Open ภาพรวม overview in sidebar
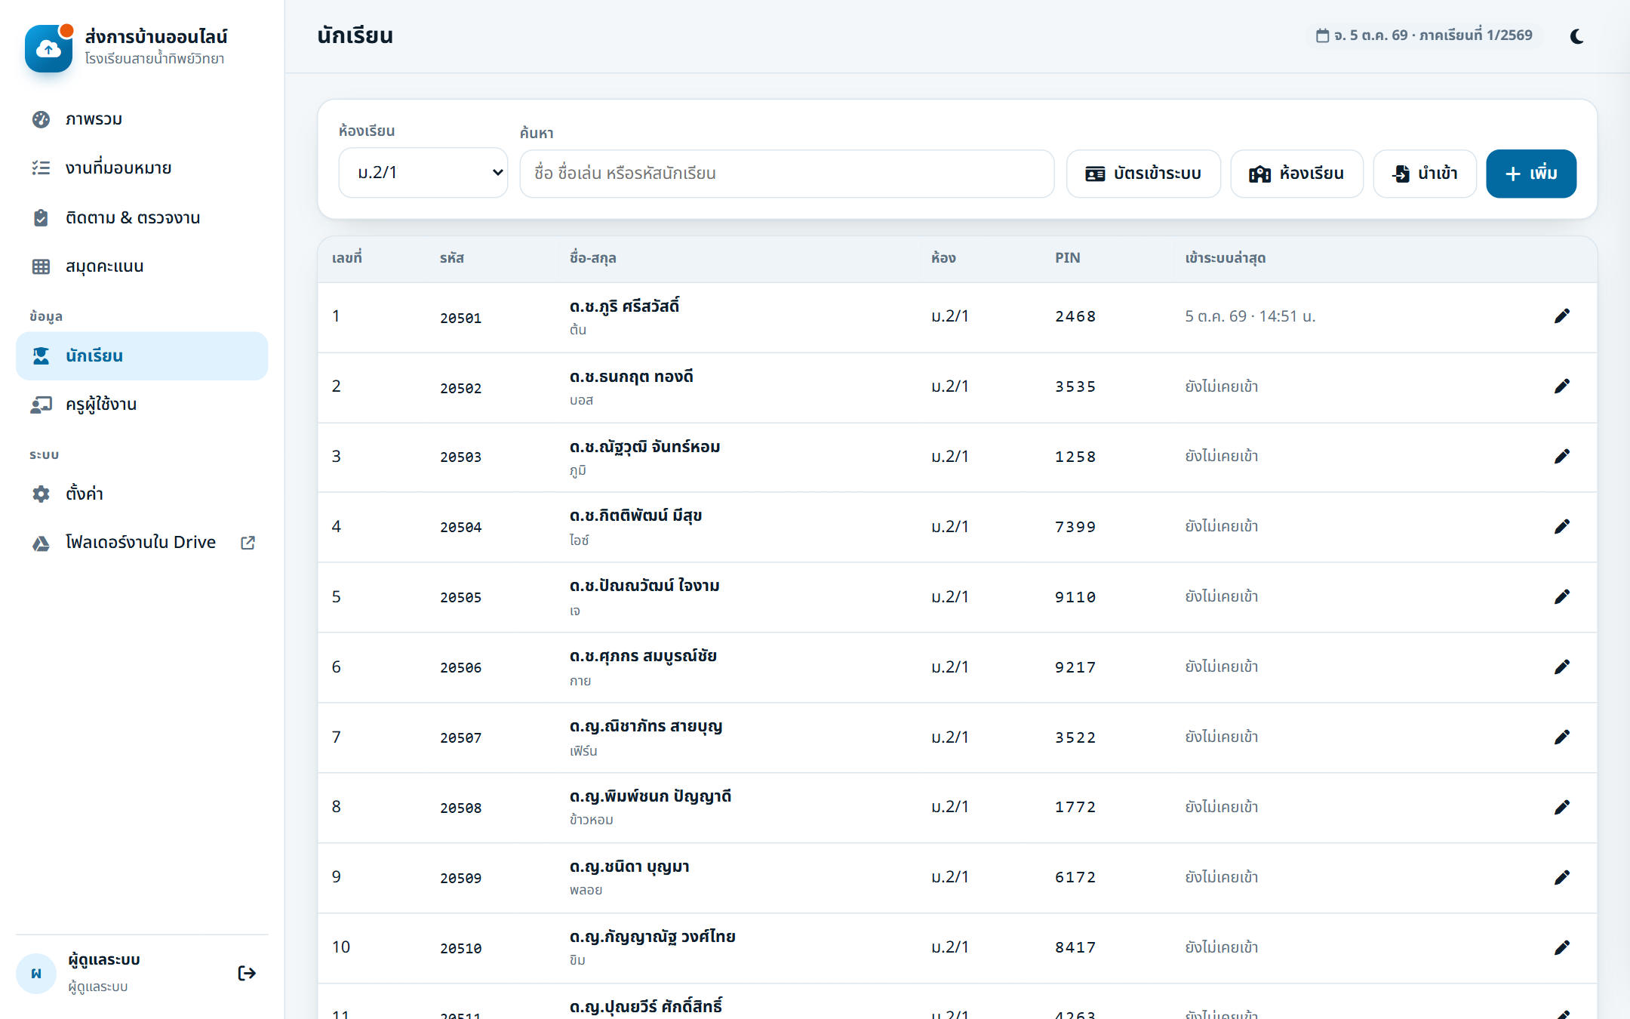The image size is (1630, 1019). pyautogui.click(x=142, y=119)
